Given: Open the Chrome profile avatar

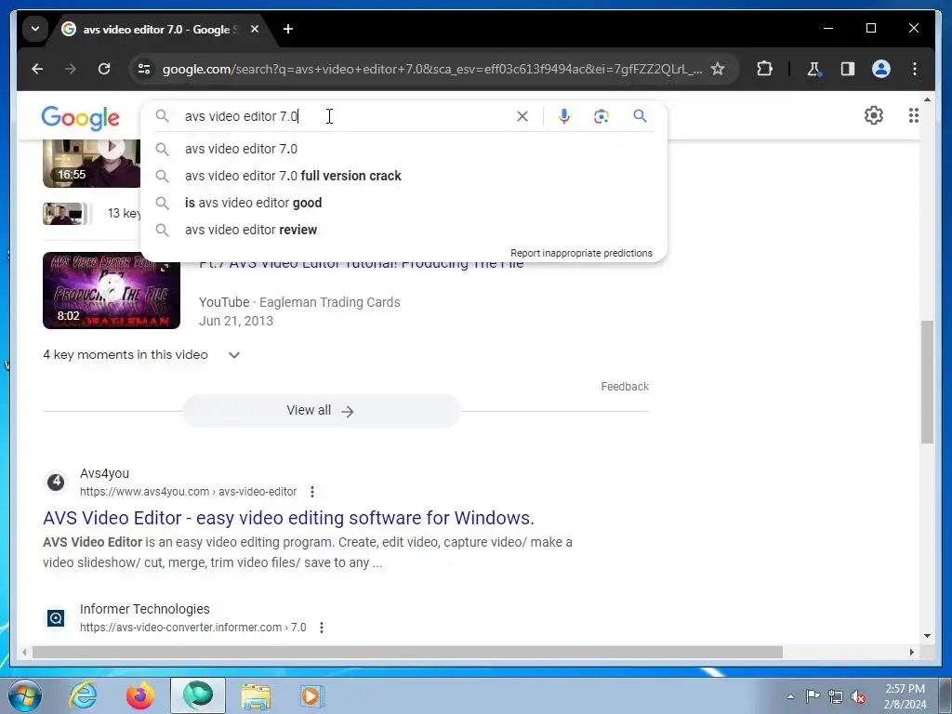Looking at the screenshot, I should click(881, 69).
